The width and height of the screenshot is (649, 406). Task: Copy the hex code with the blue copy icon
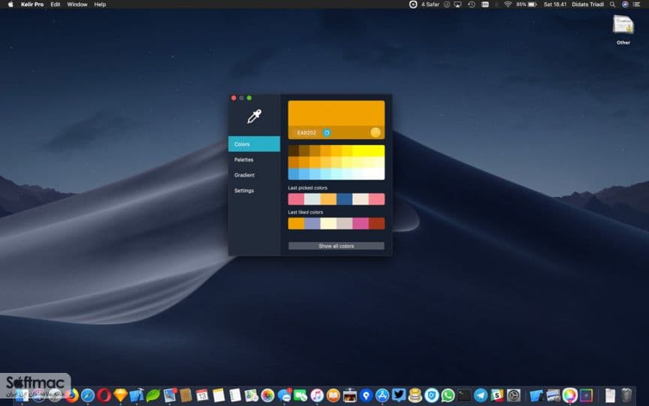coord(327,132)
